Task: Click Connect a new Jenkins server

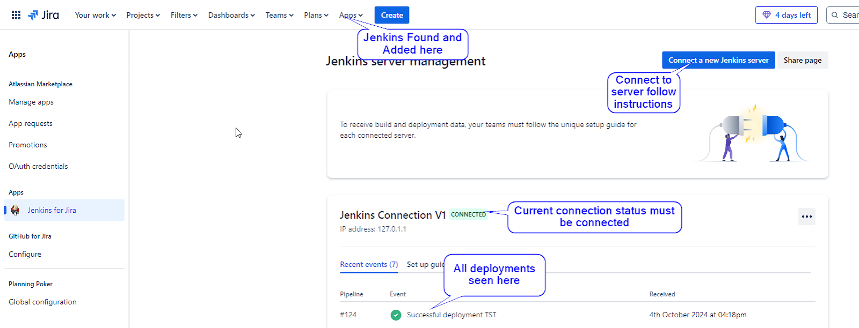Action: pyautogui.click(x=718, y=60)
